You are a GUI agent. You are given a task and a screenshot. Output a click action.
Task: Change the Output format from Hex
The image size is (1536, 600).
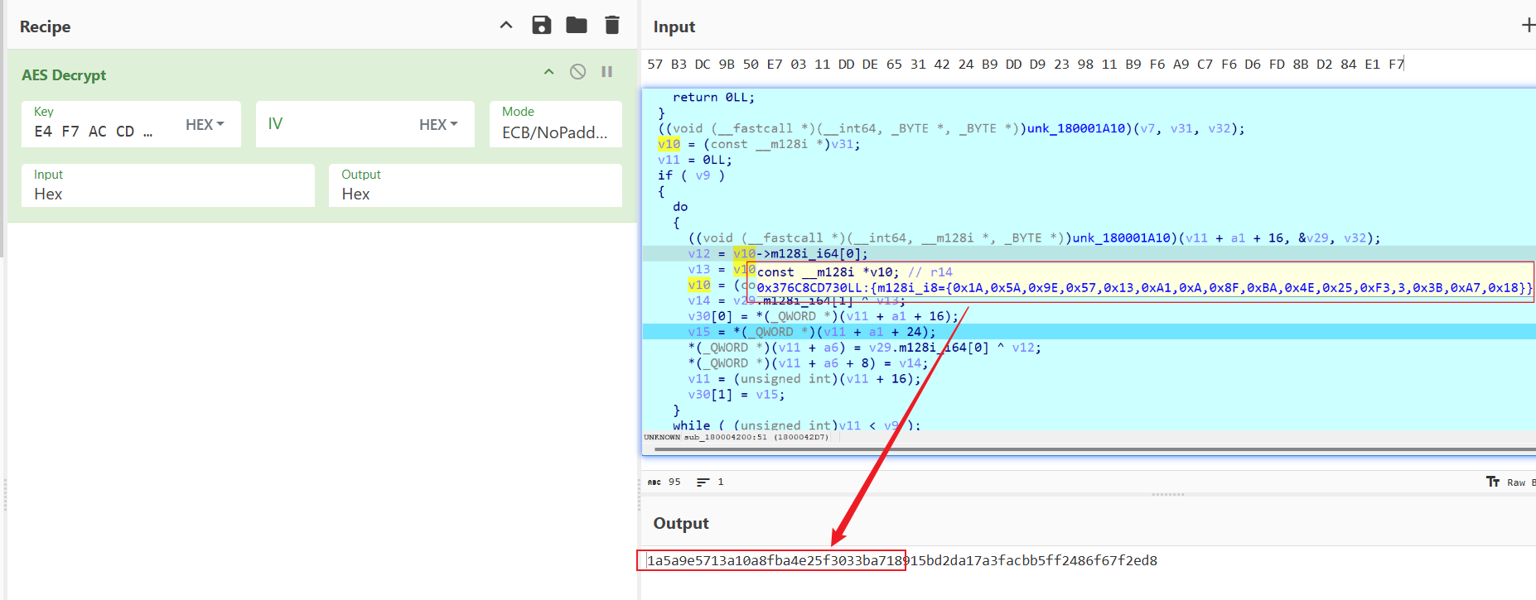coord(475,194)
